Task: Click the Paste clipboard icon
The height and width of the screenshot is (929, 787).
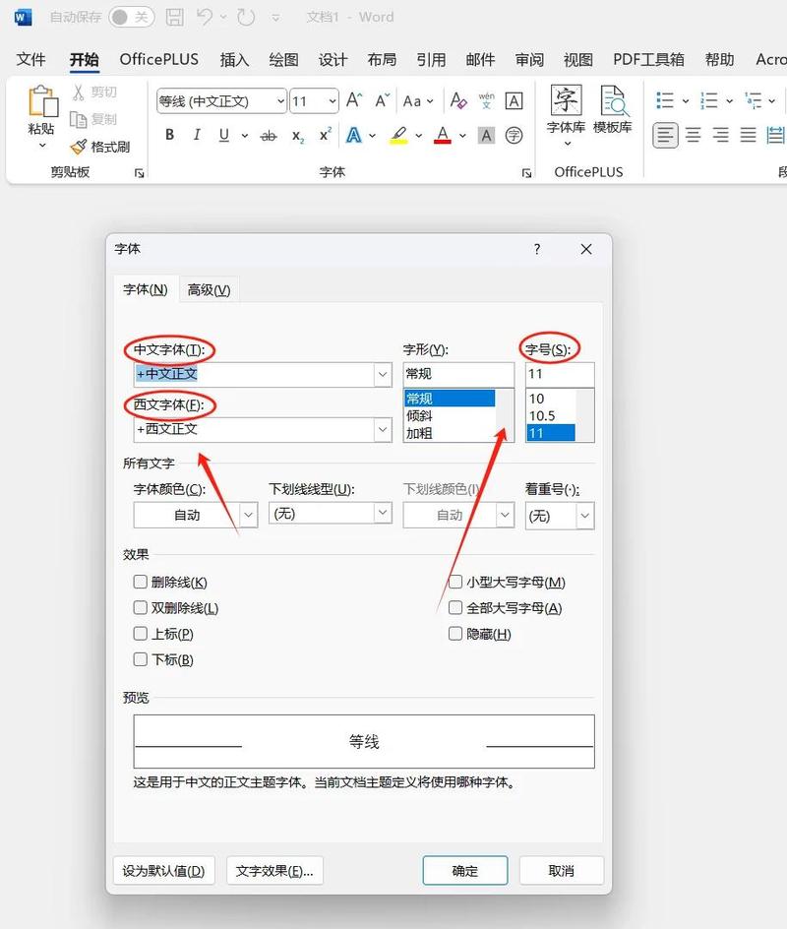Action: [42, 101]
